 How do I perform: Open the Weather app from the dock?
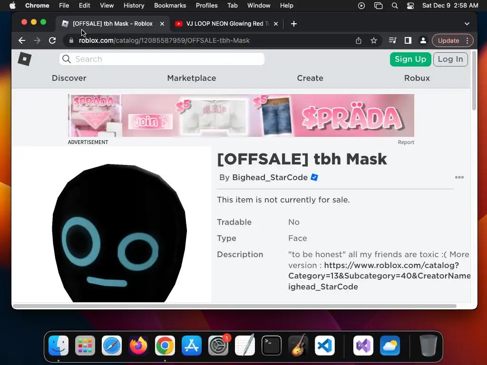[x=390, y=346]
